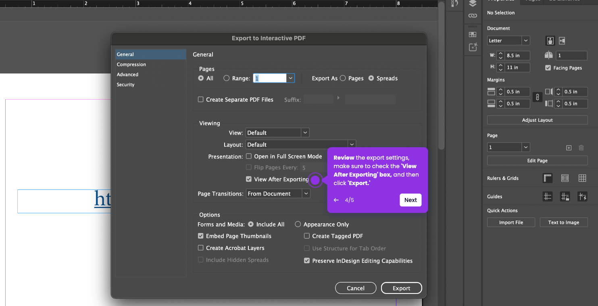Click the Export button
The image size is (598, 306).
coord(401,288)
